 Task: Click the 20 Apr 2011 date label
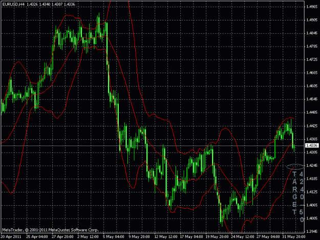pos(11,237)
